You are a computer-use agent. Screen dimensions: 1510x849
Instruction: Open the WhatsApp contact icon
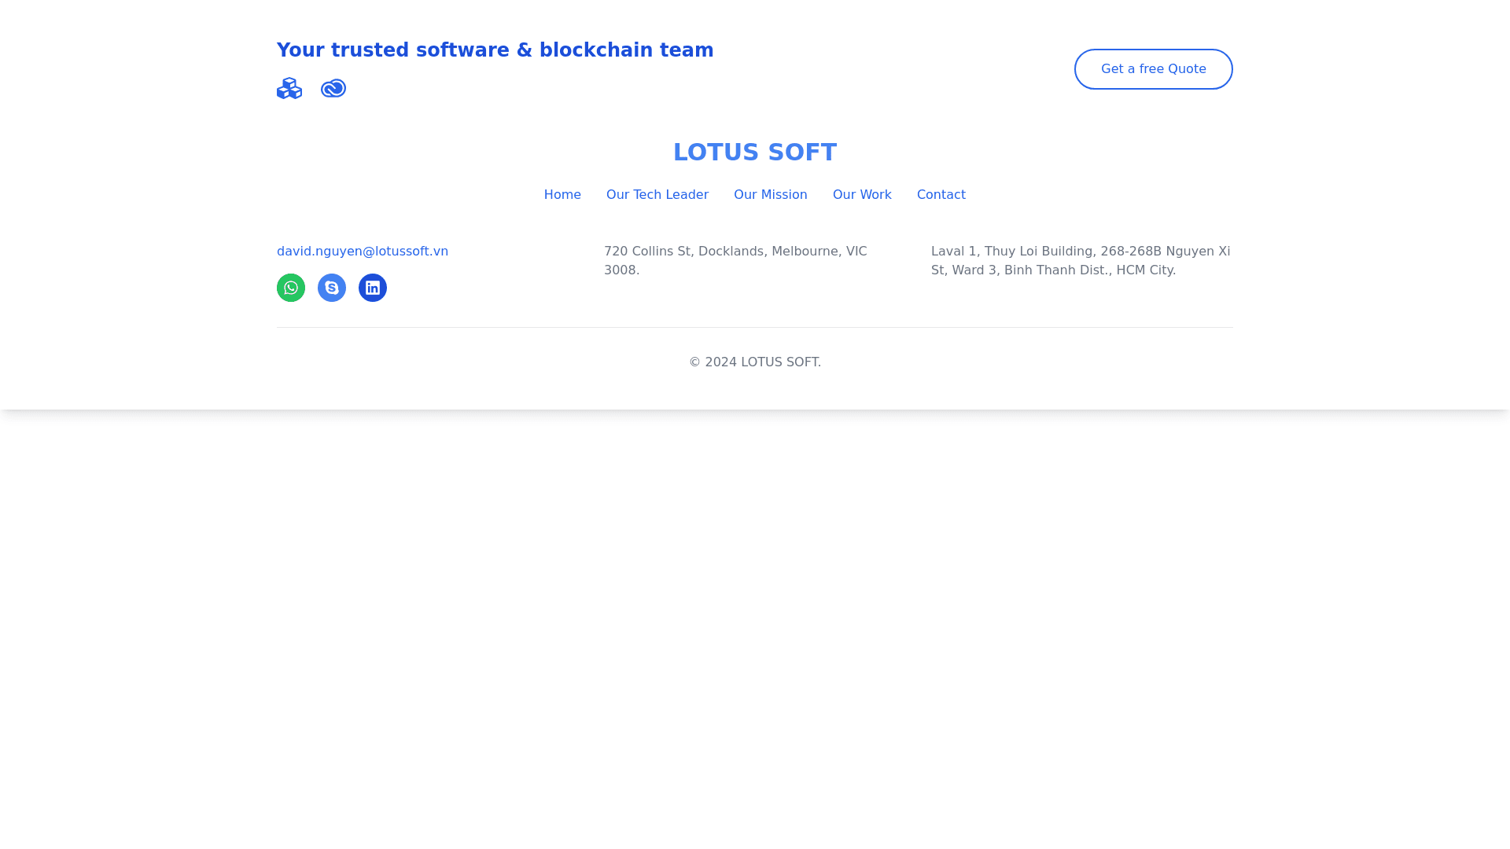click(291, 288)
